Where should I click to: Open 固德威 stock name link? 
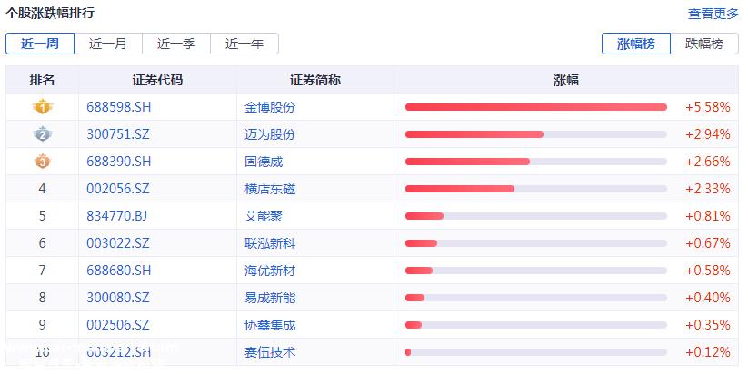264,162
